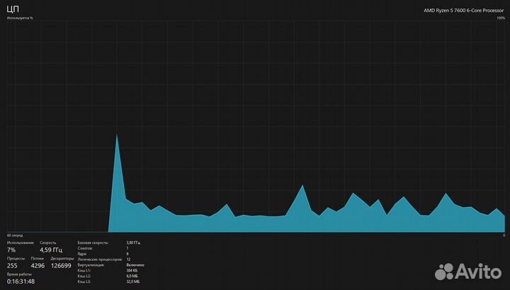Click the Avito logo icon
510x290 pixels.
(443, 272)
